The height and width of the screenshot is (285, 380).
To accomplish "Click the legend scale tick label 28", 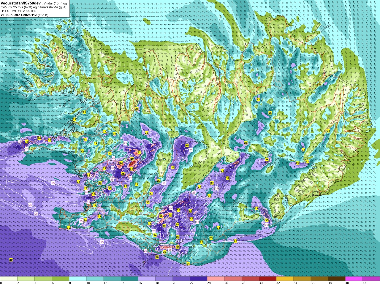I will tap(243, 283).
